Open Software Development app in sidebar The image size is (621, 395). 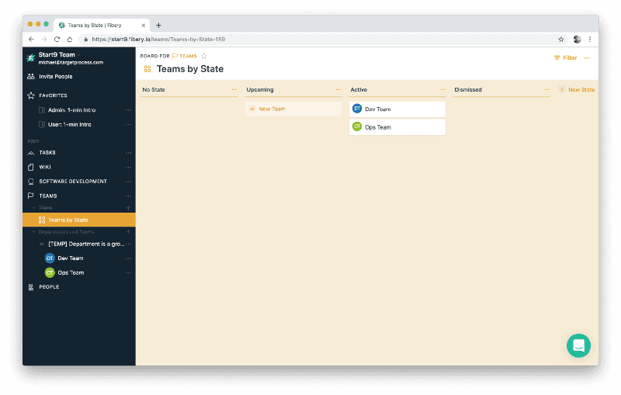pos(73,182)
